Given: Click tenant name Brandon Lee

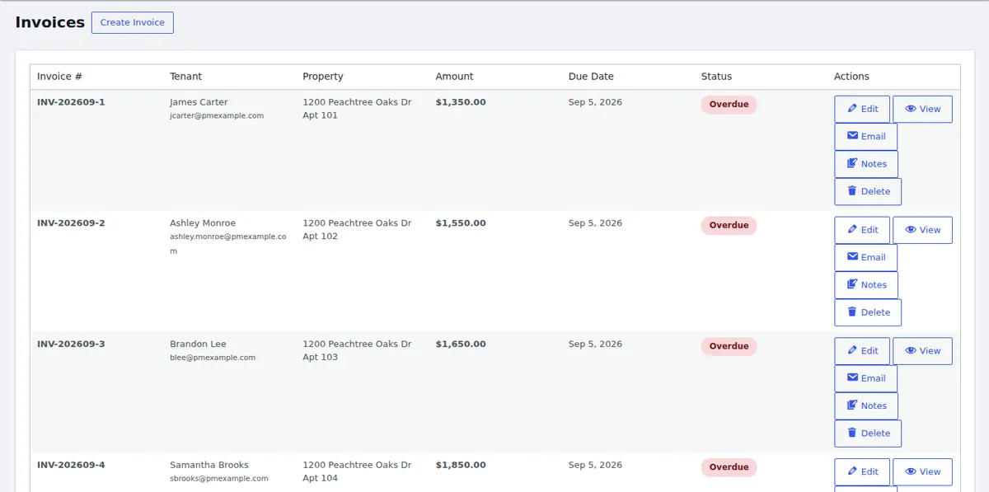Looking at the screenshot, I should (x=198, y=344).
